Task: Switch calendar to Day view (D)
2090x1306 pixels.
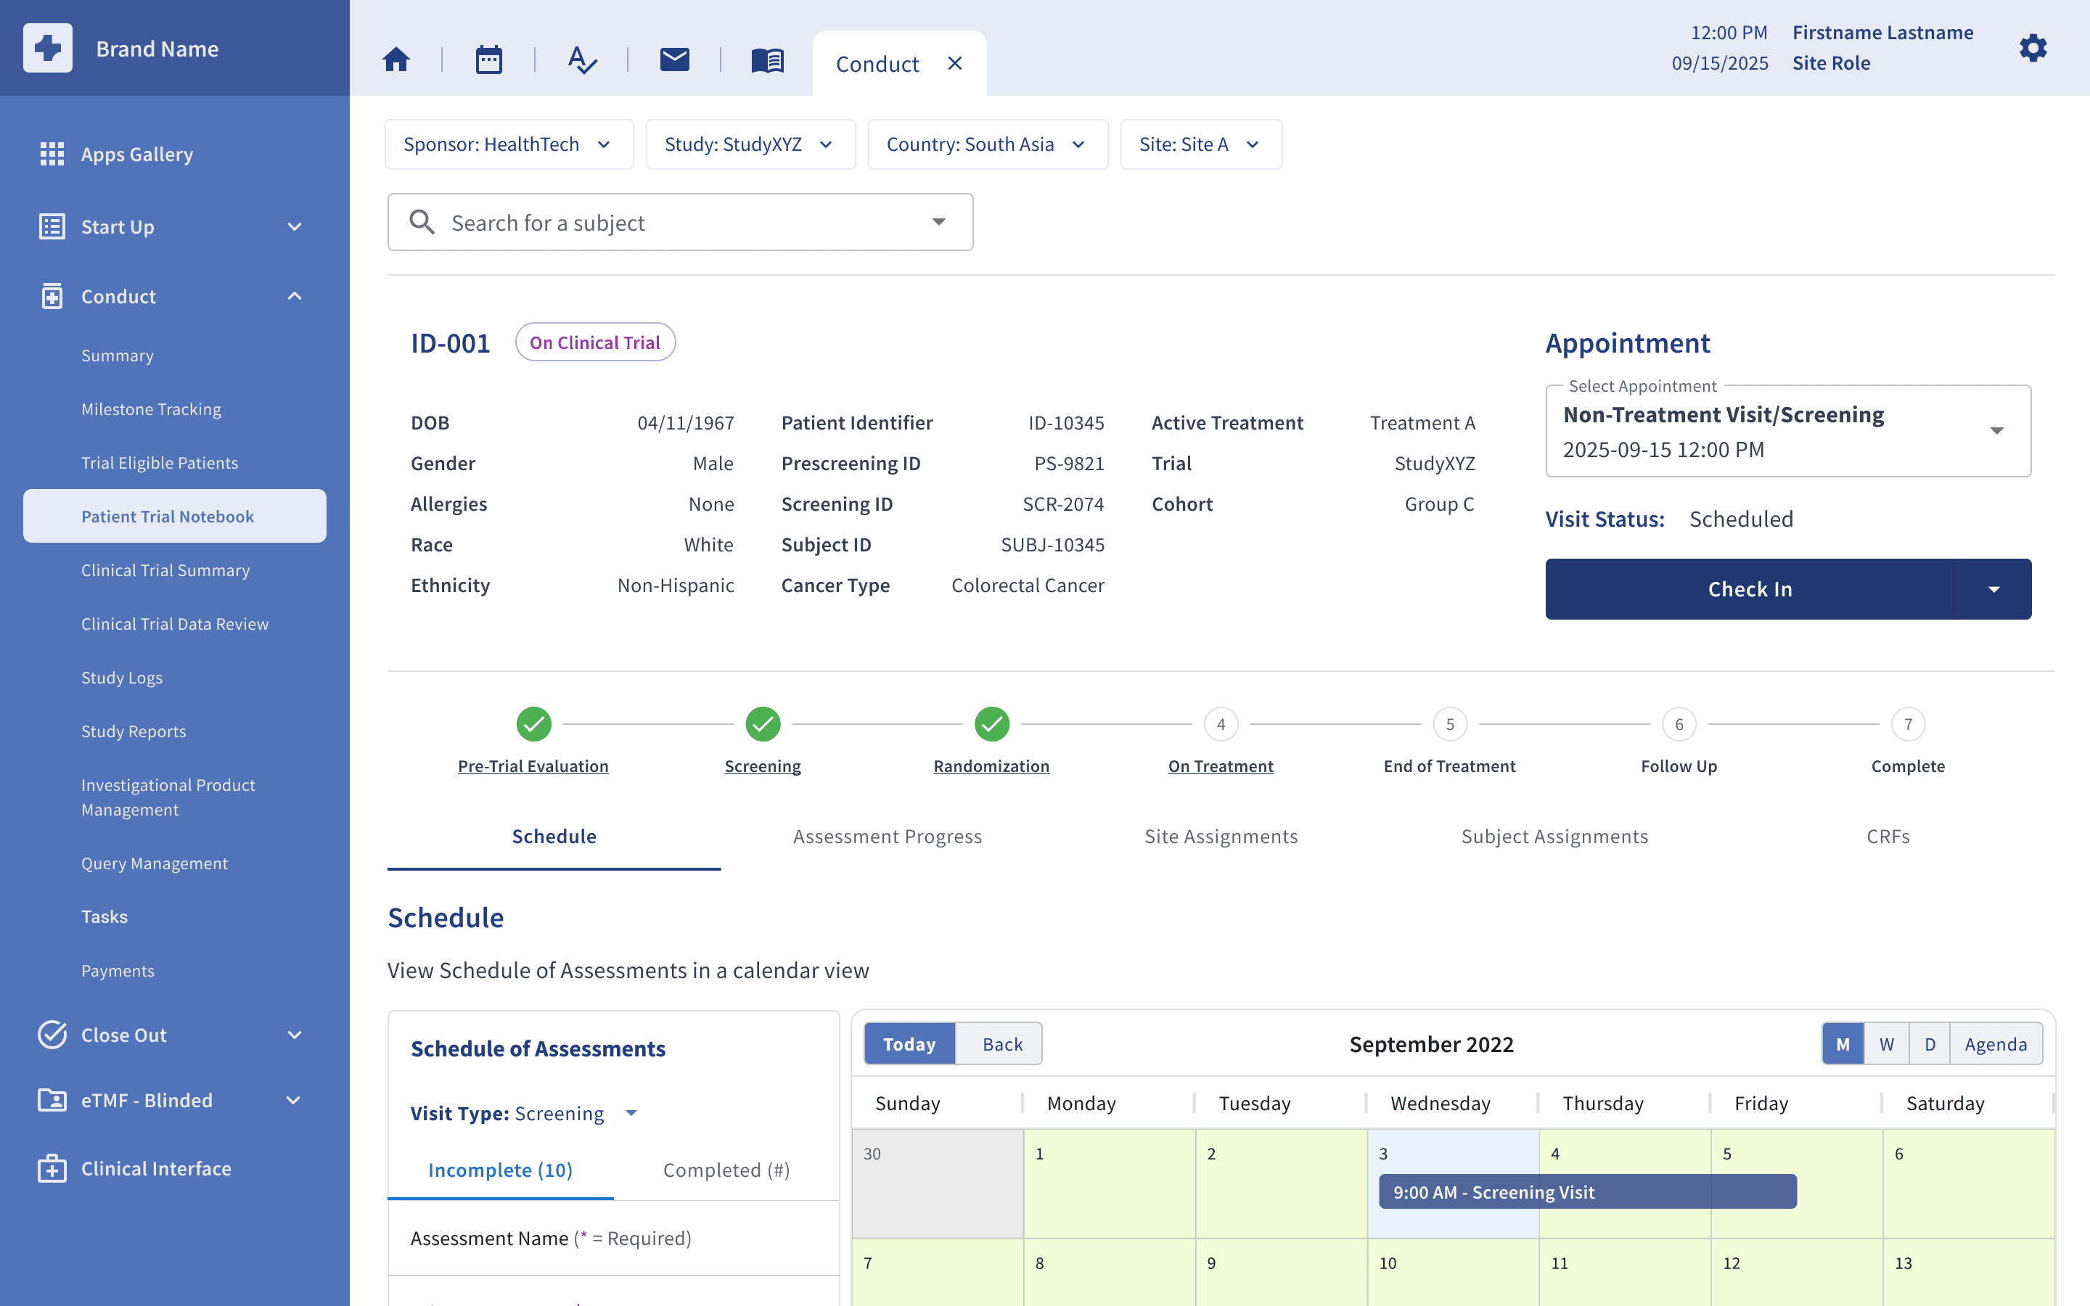Action: [1930, 1044]
